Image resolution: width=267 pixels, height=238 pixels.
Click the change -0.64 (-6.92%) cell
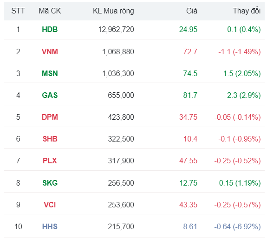237,226
